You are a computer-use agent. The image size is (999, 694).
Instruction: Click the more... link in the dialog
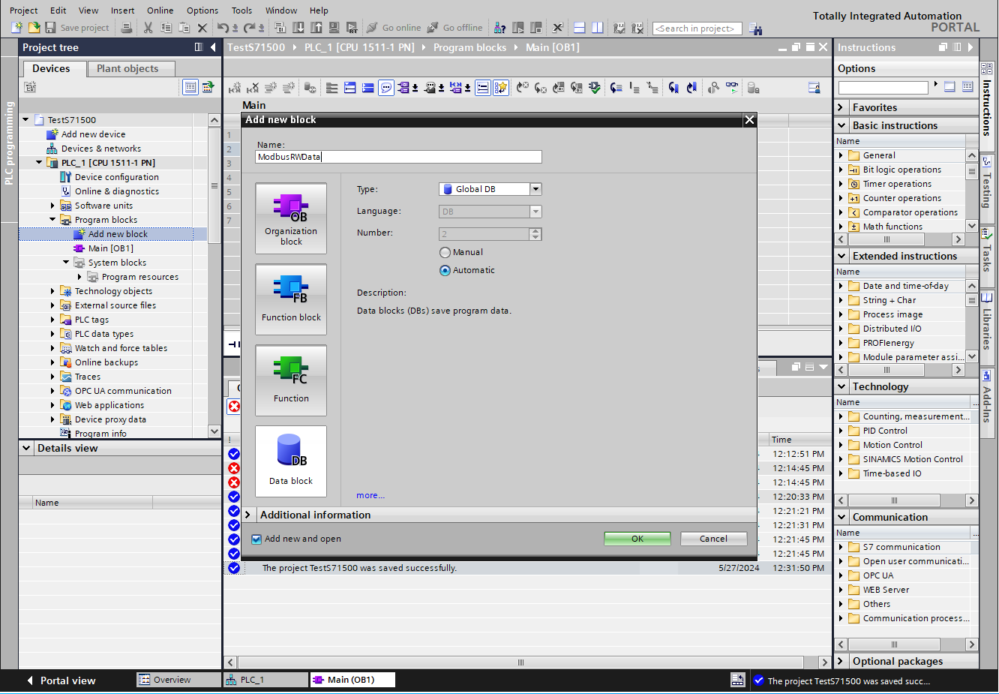pyautogui.click(x=370, y=496)
